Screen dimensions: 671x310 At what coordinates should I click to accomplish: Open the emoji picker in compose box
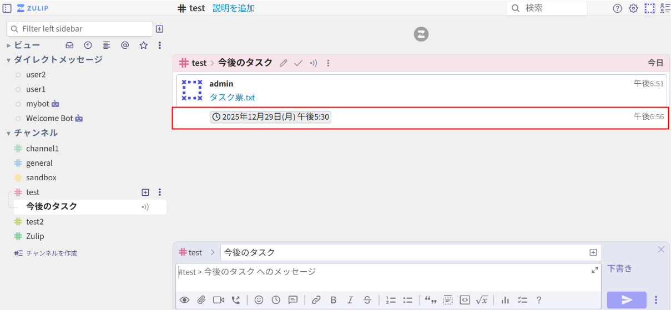click(259, 300)
